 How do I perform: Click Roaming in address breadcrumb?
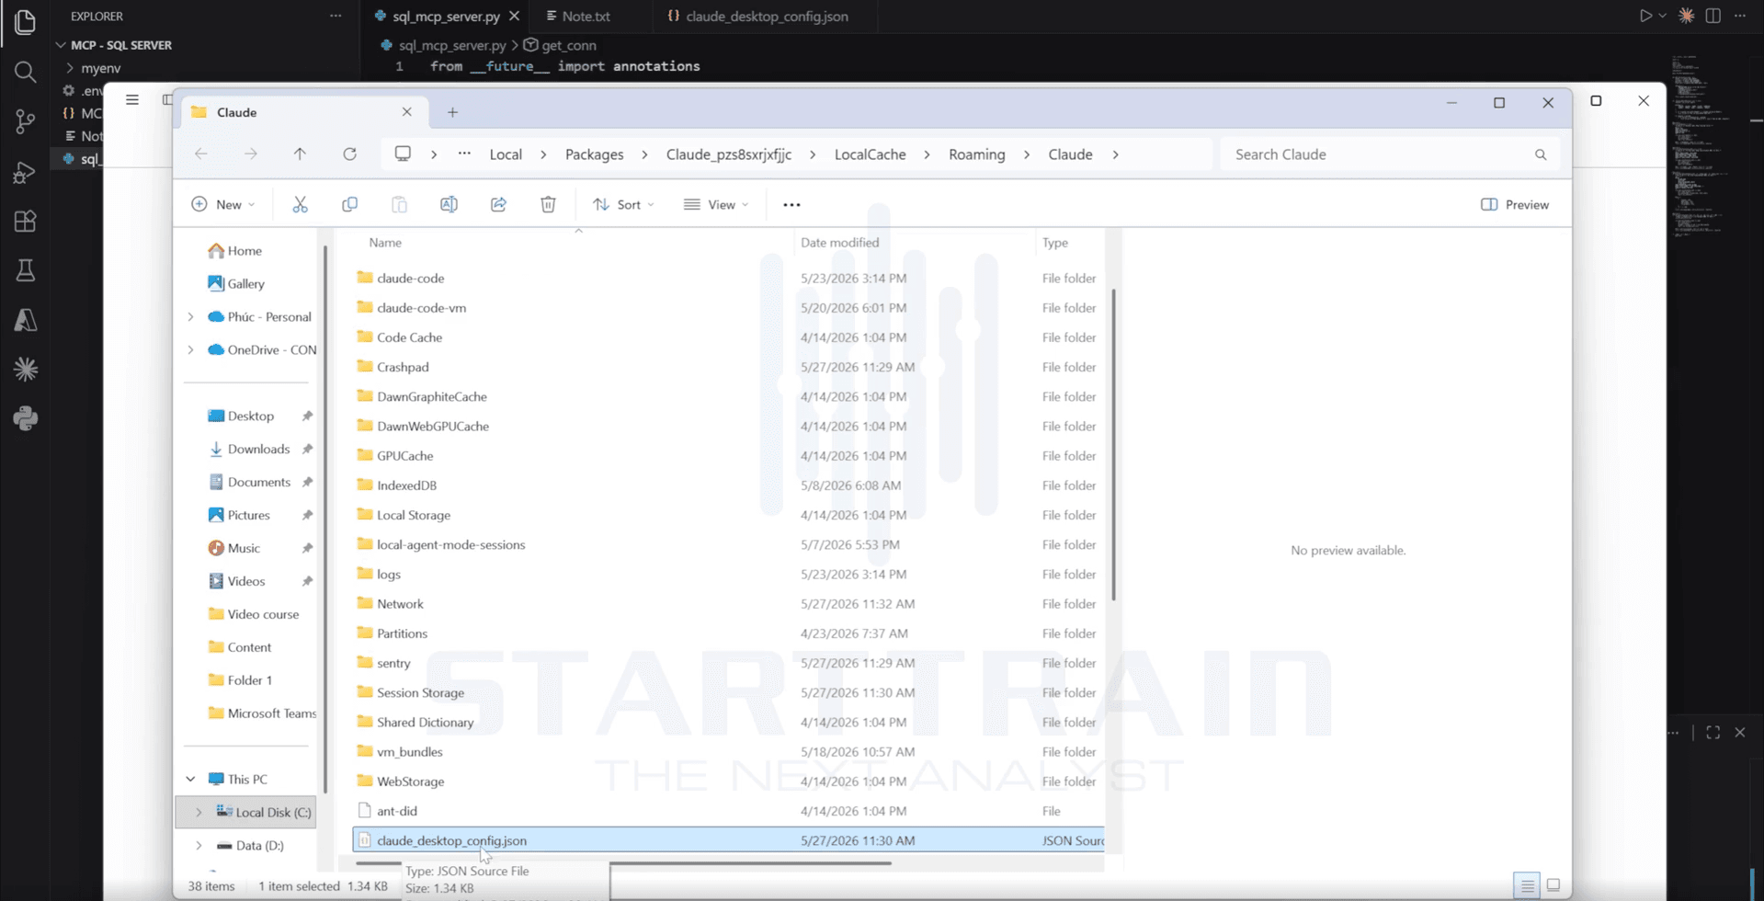click(x=976, y=154)
